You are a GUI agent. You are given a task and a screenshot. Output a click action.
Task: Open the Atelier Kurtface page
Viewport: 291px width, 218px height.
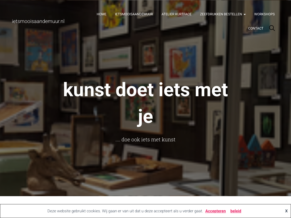point(176,14)
